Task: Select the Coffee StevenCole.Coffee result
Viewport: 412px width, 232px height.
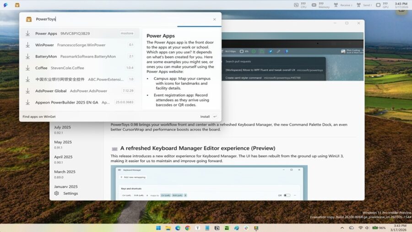Action: (80, 68)
